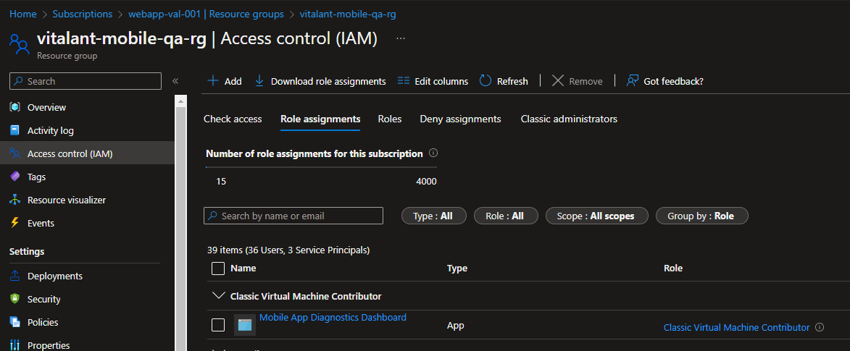Switch to Deny assignments tab

[x=460, y=119]
